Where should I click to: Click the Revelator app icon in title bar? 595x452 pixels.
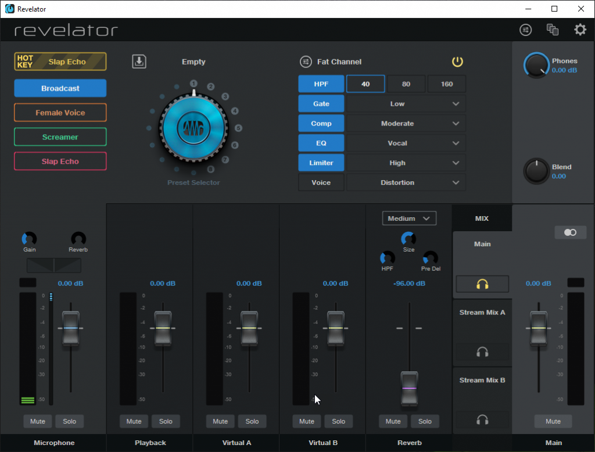9,9
